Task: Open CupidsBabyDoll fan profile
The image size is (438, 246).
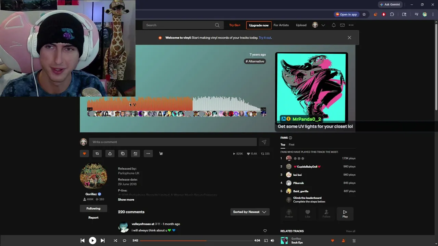Action: coord(307,167)
